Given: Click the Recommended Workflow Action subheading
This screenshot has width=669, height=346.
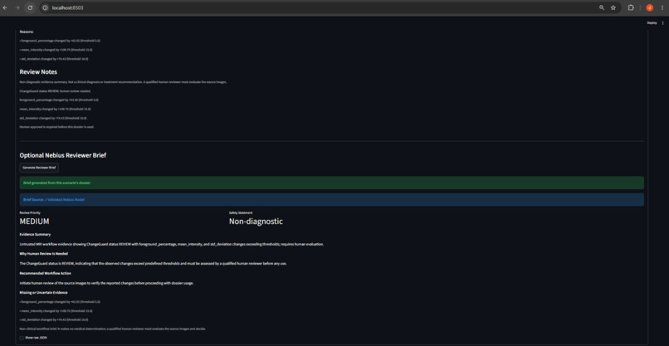Looking at the screenshot, I should (45, 273).
